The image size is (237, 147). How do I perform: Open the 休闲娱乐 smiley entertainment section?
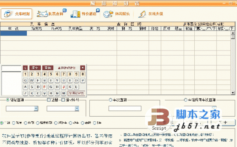pyautogui.click(x=117, y=14)
